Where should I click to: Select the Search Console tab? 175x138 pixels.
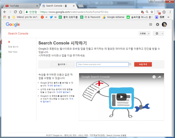tap(58, 6)
